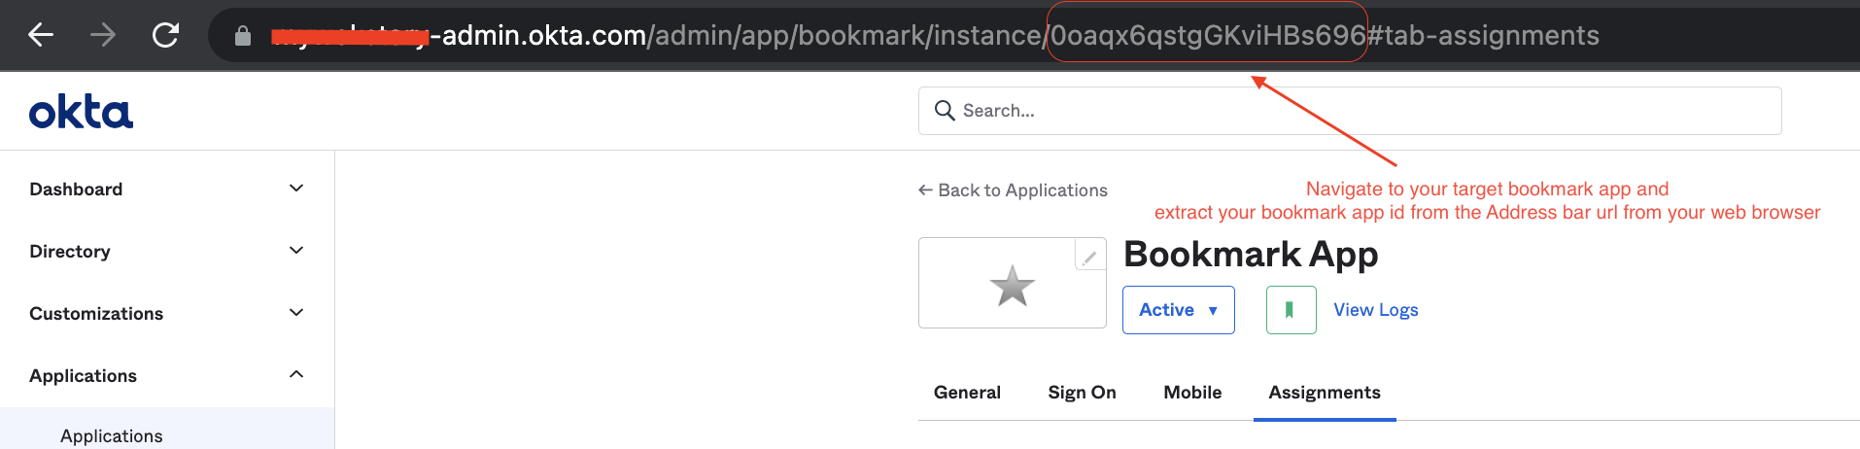Switch to the Sign On tab
Viewport: 1860px width, 449px height.
click(x=1082, y=393)
